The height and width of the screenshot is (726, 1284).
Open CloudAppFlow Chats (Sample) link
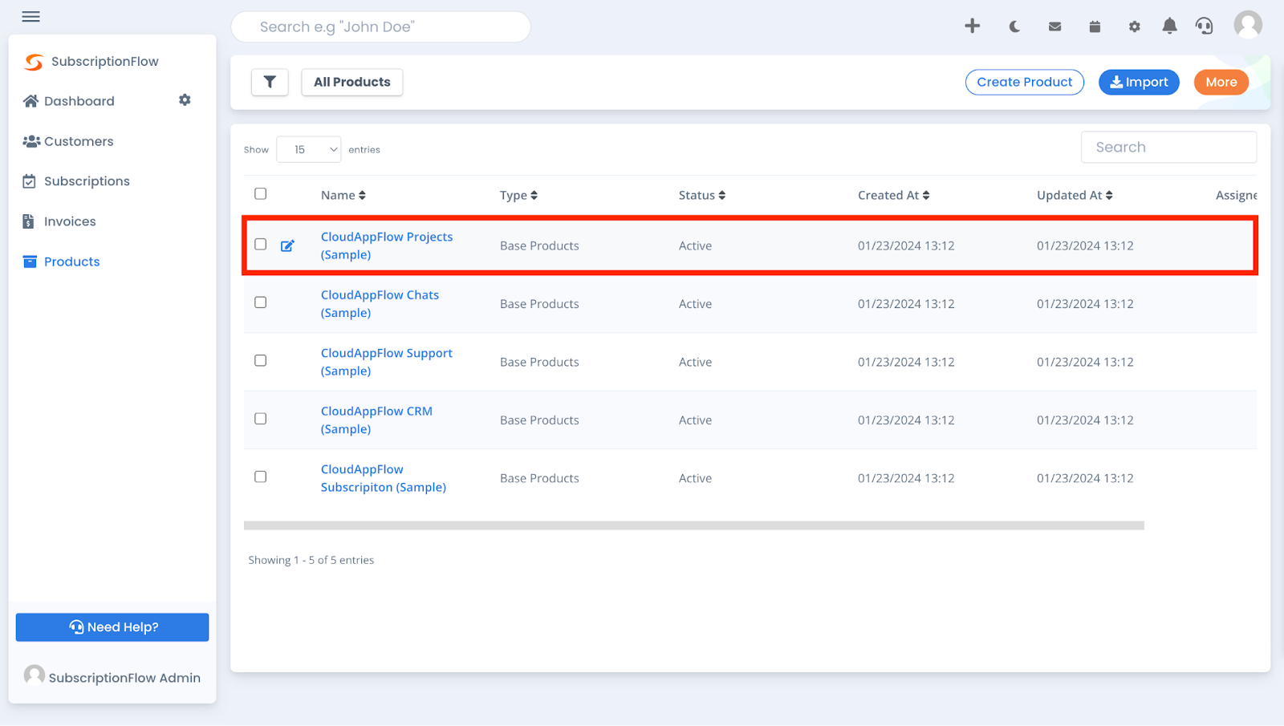(380, 304)
